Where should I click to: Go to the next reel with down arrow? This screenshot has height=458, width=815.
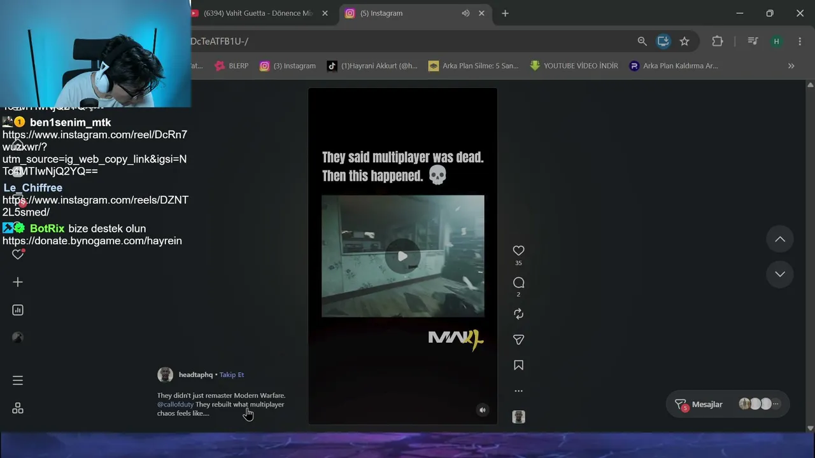[x=779, y=274]
